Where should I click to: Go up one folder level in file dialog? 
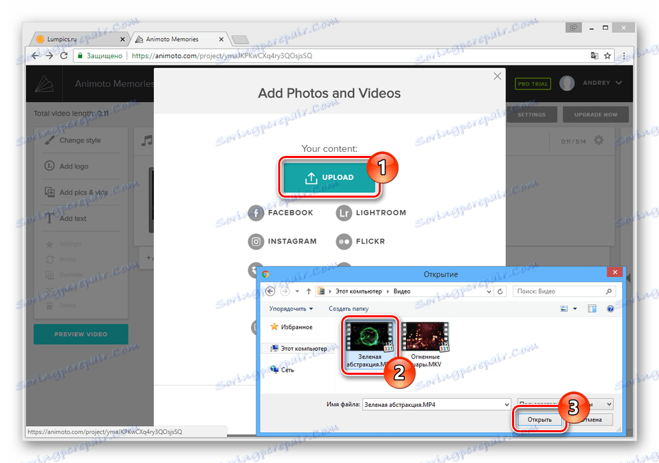308,291
